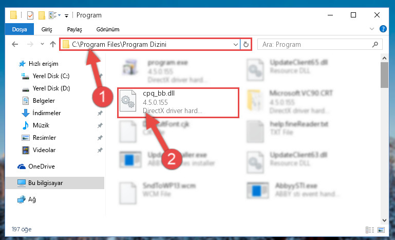Select the cpq_bb.dll file

coord(178,103)
